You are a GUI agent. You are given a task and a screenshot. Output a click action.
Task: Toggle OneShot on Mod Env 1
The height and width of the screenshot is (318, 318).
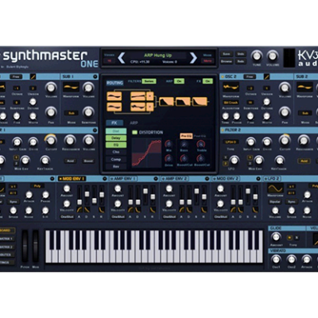67,217
